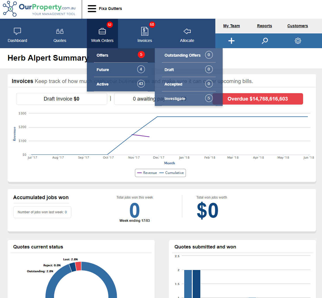This screenshot has height=298, width=322.
Task: Choose Investigate in the Offers submenu
Action: coord(188,99)
